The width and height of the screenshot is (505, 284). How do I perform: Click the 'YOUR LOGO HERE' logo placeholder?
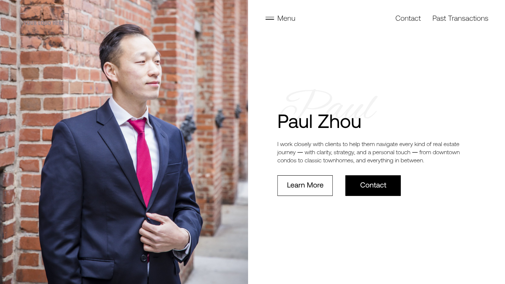44,24
